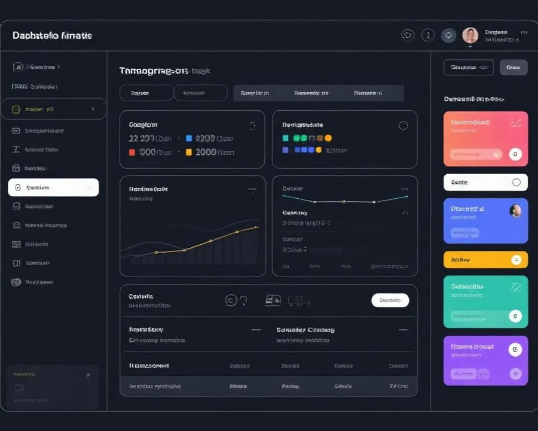Expand the yellow-outlined sidebar item chevron

pyautogui.click(x=93, y=110)
